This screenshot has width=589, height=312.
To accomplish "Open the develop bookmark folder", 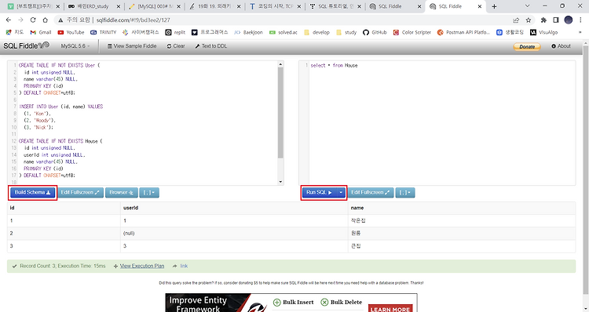I will click(316, 32).
